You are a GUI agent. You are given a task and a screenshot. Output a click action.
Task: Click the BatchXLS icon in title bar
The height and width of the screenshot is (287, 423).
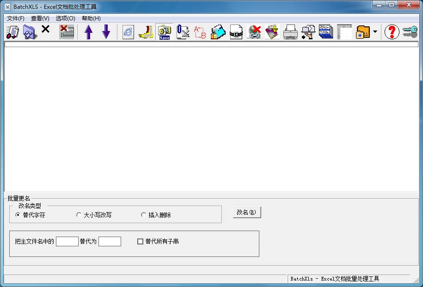click(8, 6)
